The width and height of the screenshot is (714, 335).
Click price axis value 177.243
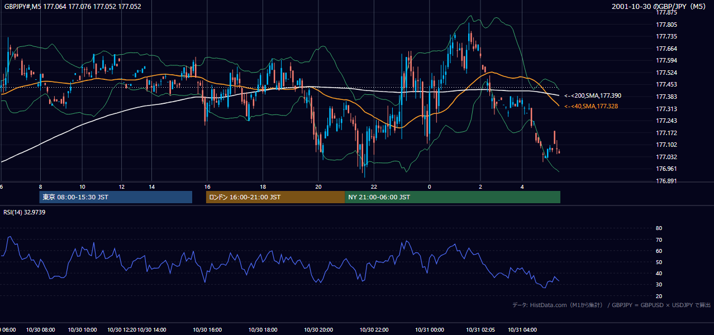click(667, 121)
